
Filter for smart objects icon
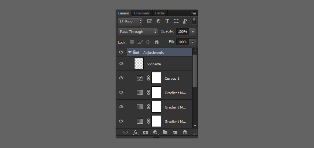click(185, 21)
